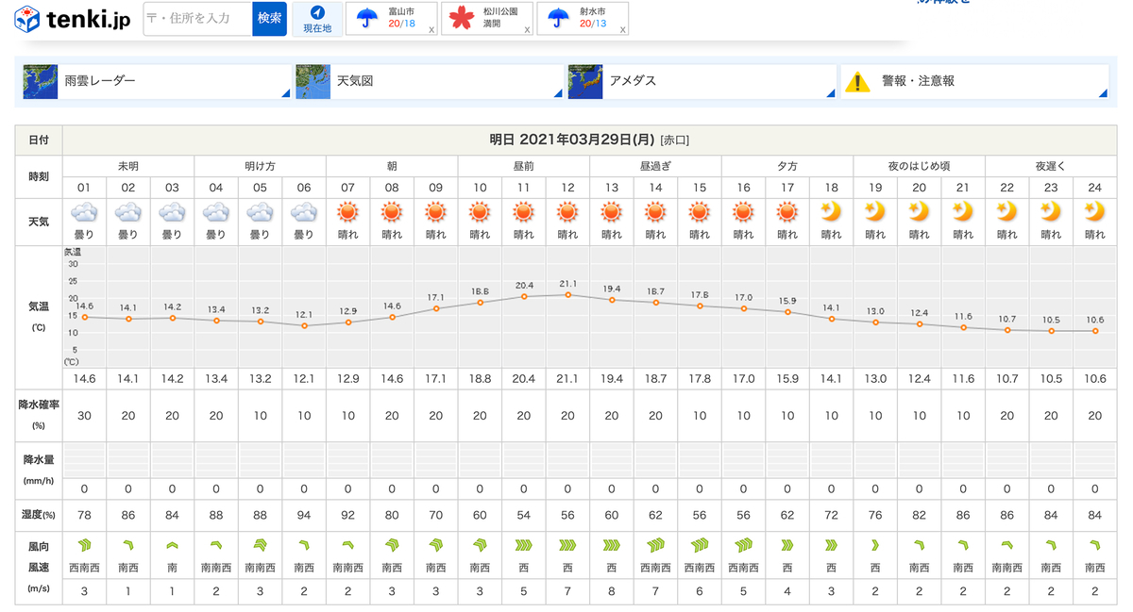The image size is (1133, 612).
Task: Click the 気温 (℃) row label
Action: click(x=39, y=315)
